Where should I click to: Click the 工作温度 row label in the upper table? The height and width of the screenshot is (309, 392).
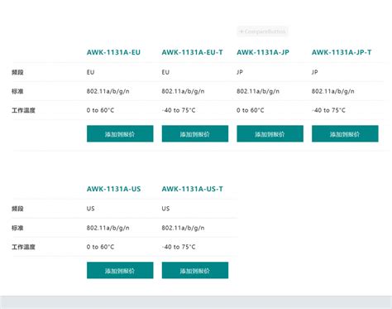(23, 110)
